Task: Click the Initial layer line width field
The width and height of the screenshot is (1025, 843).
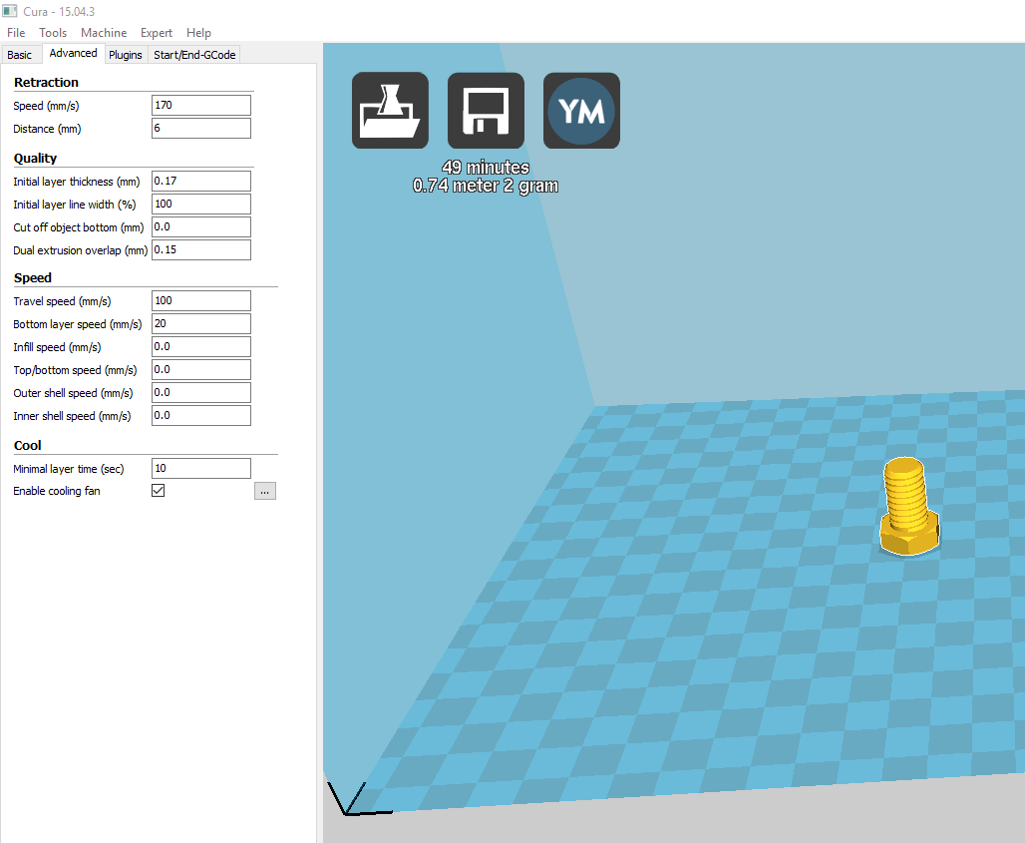Action: pyautogui.click(x=201, y=205)
